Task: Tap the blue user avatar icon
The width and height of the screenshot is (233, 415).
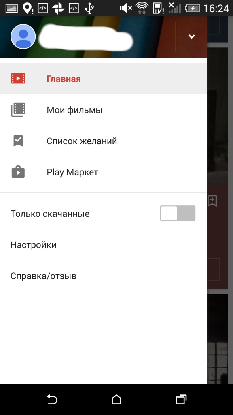Action: pos(23,36)
